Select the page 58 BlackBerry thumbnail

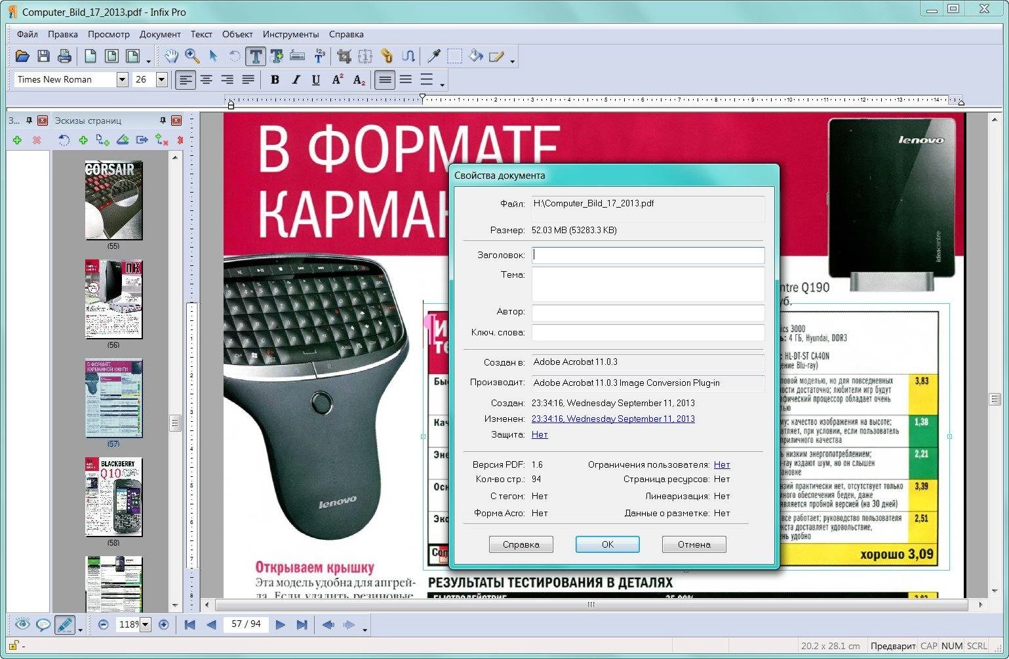(x=113, y=497)
